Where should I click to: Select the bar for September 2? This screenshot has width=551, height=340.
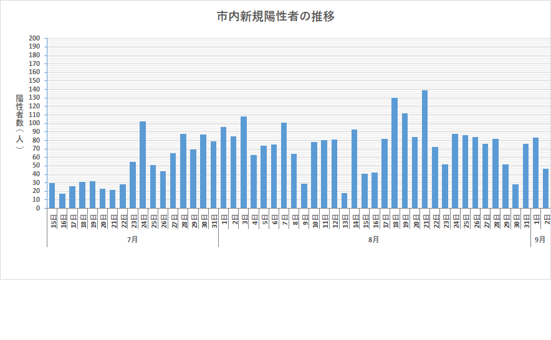[546, 188]
